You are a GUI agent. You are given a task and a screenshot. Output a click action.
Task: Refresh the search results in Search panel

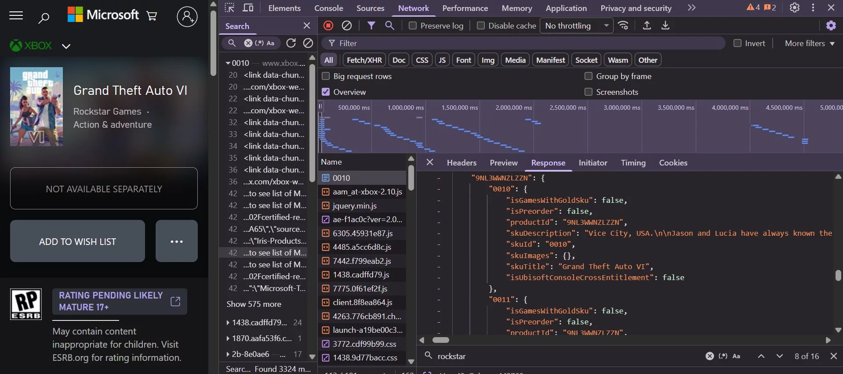pos(291,43)
